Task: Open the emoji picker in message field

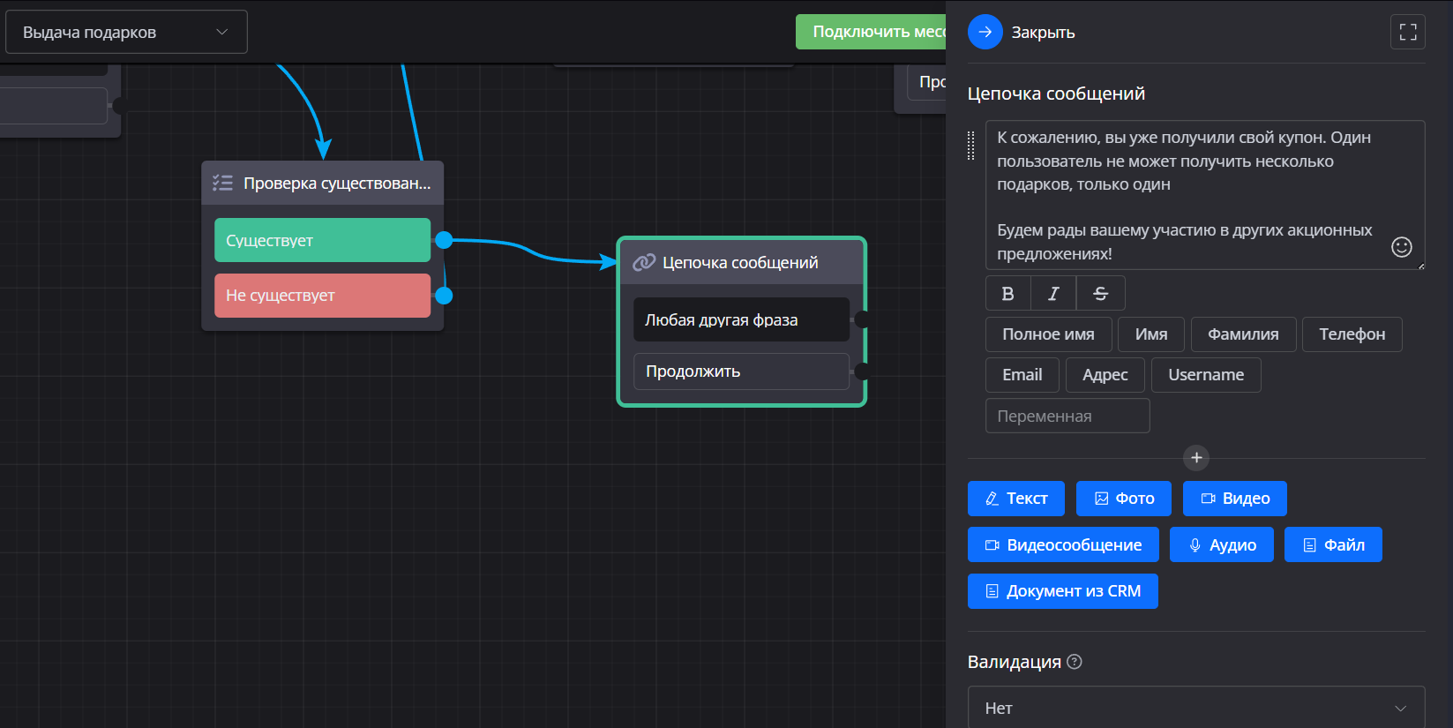Action: [1401, 247]
